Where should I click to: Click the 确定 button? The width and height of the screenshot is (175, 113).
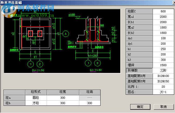click(x=140, y=107)
